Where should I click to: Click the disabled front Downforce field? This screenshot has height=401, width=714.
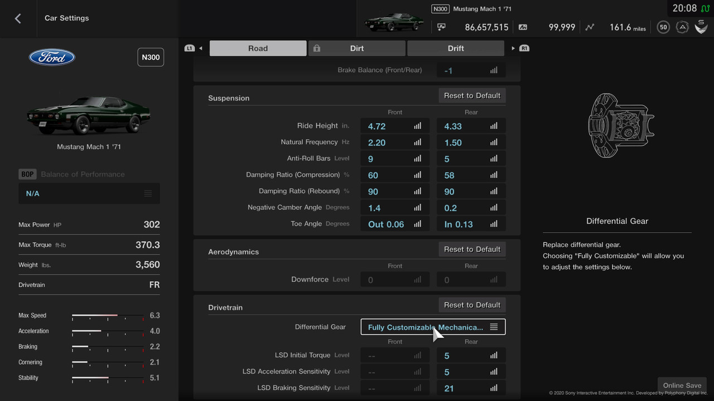[395, 280]
